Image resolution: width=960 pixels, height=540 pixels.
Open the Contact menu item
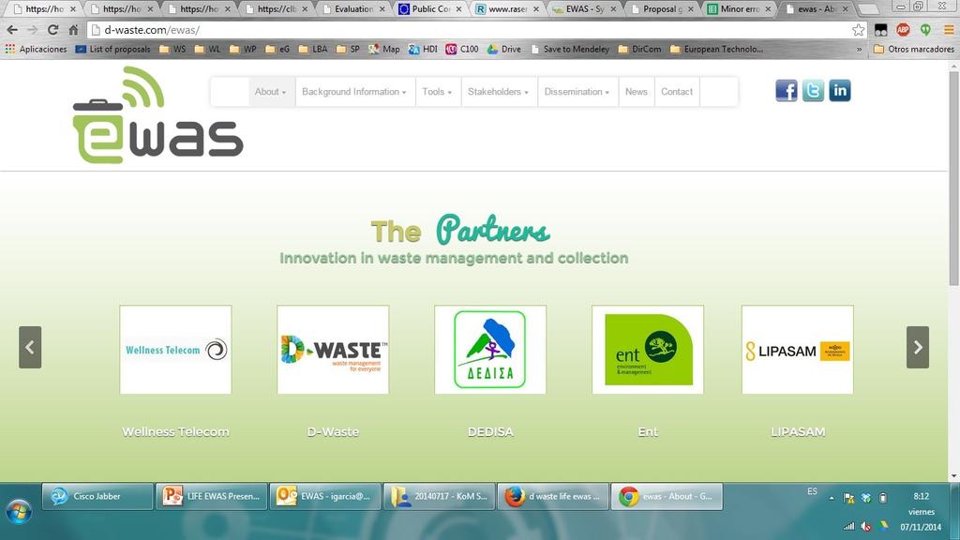677,92
